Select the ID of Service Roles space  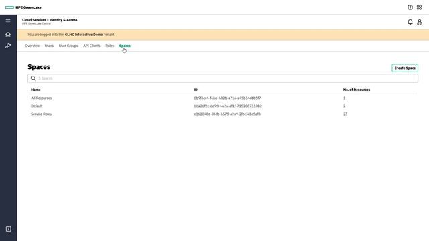pos(227,114)
